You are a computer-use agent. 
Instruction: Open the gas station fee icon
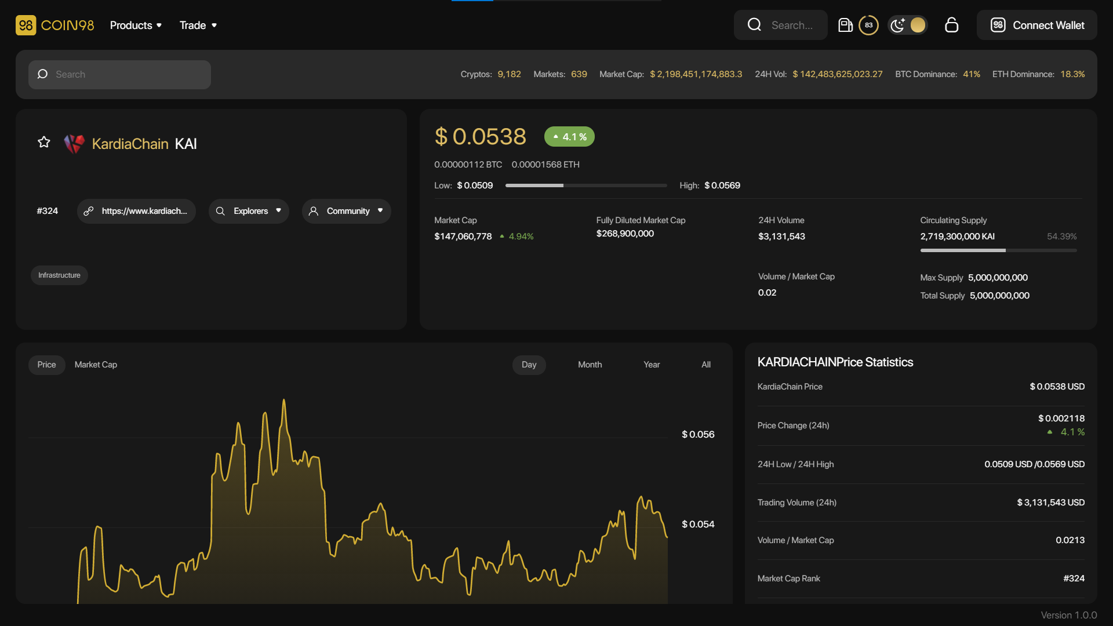[x=845, y=25]
